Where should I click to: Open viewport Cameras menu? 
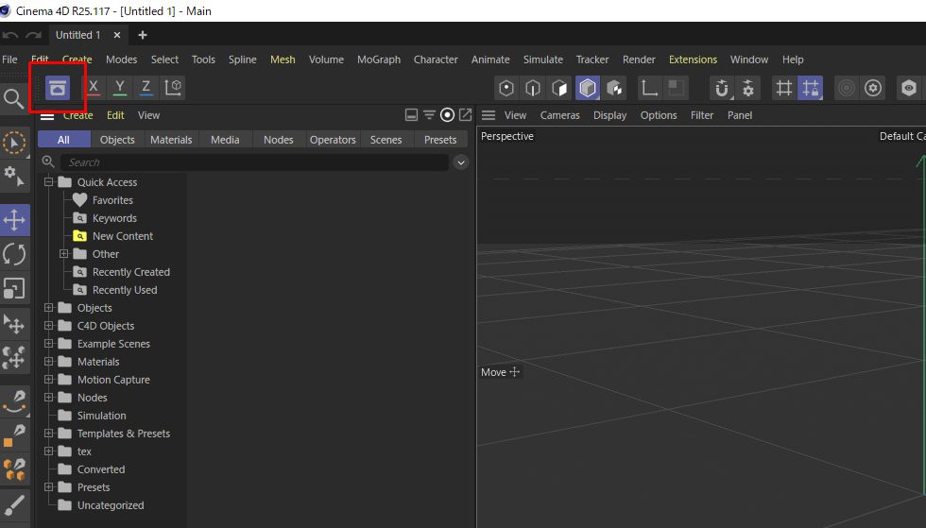tap(559, 115)
